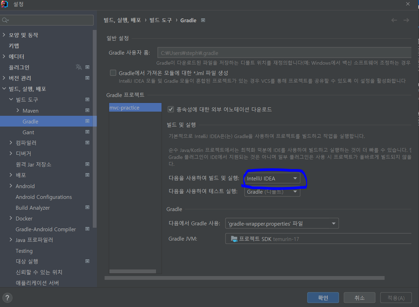Expand the 에디터 section

(x=4, y=56)
